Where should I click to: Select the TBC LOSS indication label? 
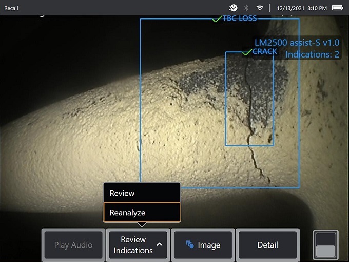pos(239,18)
